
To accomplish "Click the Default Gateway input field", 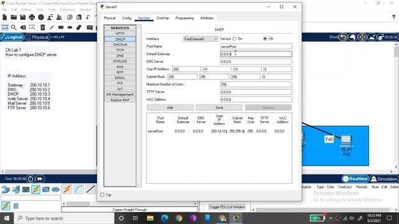I will [256, 54].
